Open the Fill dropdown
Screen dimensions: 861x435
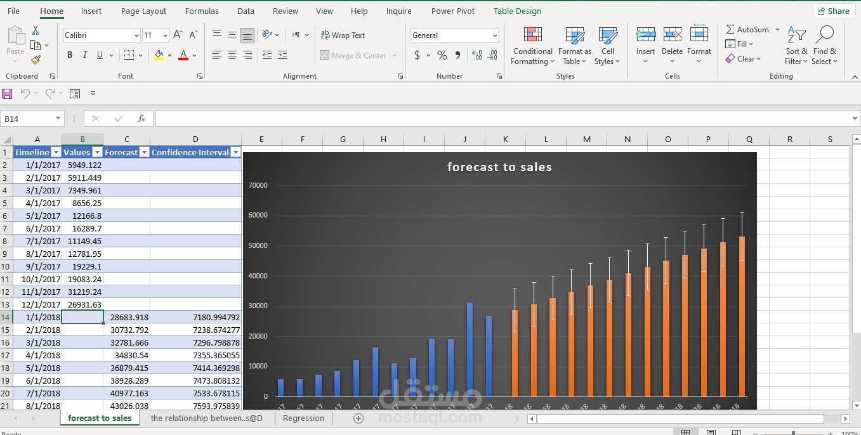coord(739,44)
